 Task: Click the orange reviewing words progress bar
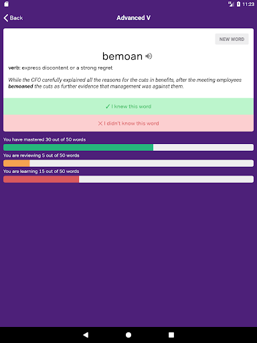pyautogui.click(x=128, y=163)
